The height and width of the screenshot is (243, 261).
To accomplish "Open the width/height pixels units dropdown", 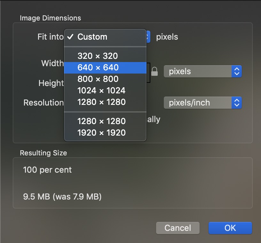I will (x=202, y=71).
